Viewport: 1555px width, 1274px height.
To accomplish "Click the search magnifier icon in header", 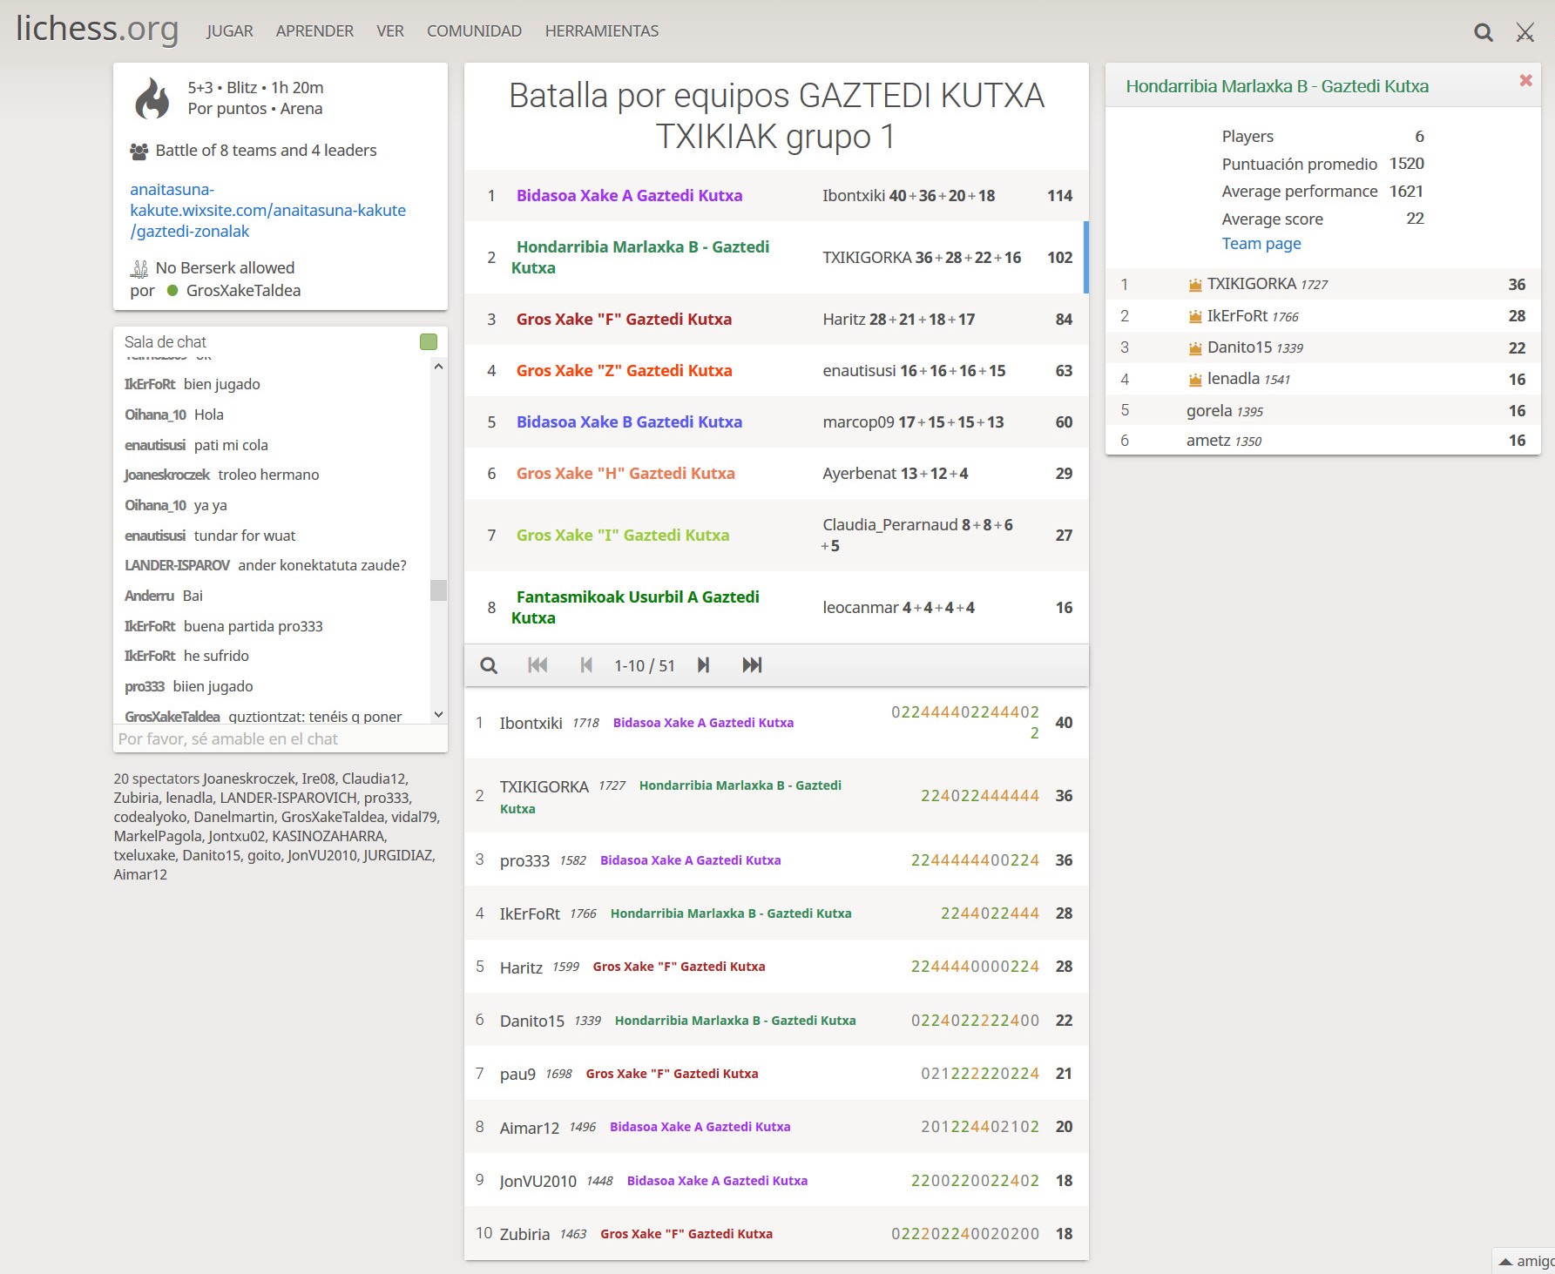I will 1483,33.
